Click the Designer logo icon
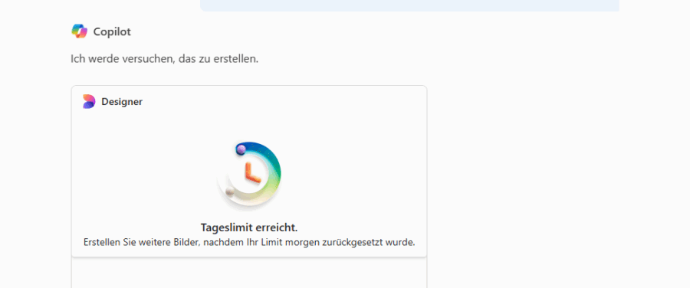The height and width of the screenshot is (288, 690). point(89,102)
